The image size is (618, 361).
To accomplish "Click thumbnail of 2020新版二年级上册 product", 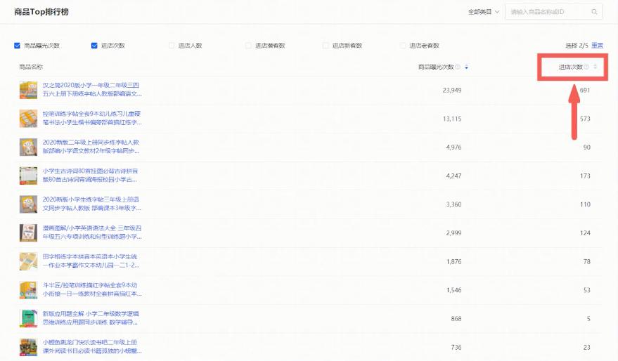I will pos(28,147).
